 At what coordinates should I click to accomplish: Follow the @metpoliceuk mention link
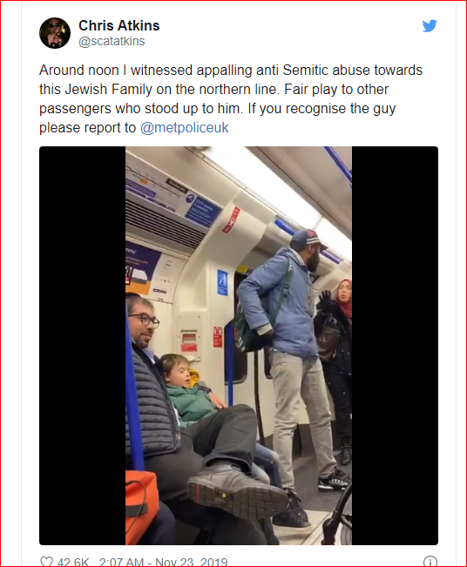click(184, 128)
